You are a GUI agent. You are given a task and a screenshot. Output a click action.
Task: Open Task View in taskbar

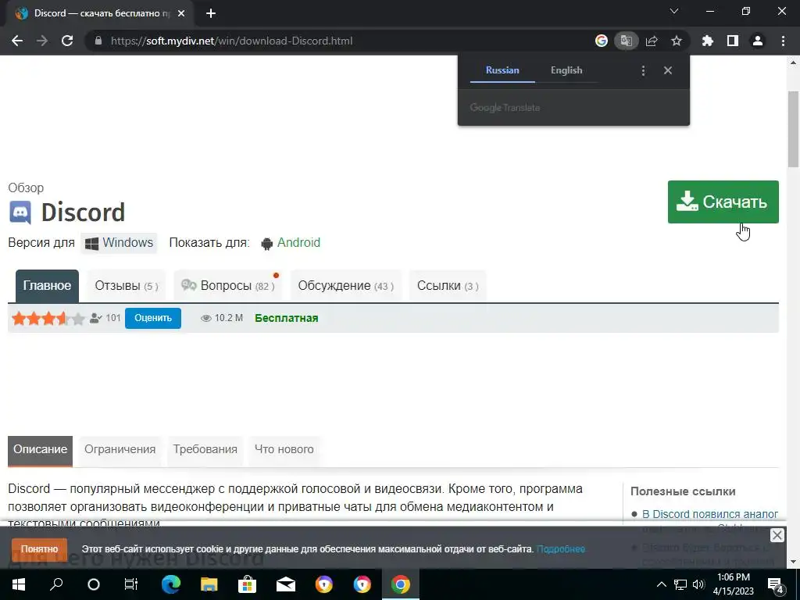[131, 584]
